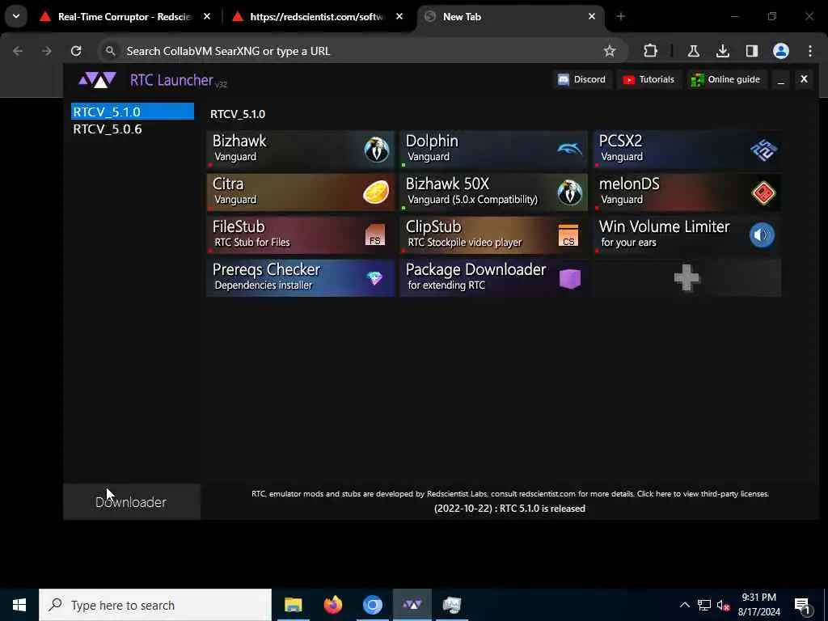
Task: Select RTC Launcher taskbar icon
Action: click(412, 605)
